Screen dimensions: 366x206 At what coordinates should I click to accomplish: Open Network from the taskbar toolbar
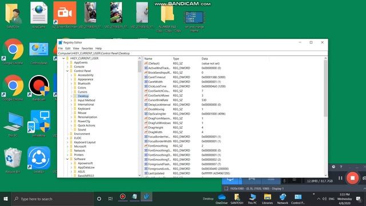click(x=283, y=199)
